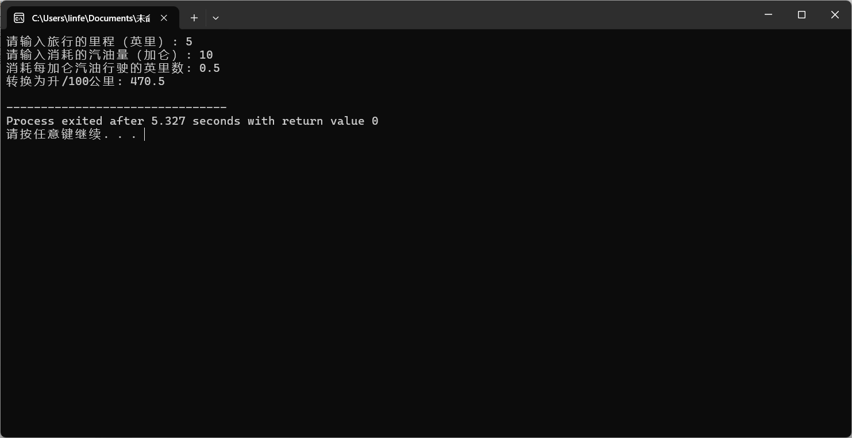The height and width of the screenshot is (438, 852).
Task: Select the C:\Users\linfe\Documents tab title
Action: click(91, 18)
